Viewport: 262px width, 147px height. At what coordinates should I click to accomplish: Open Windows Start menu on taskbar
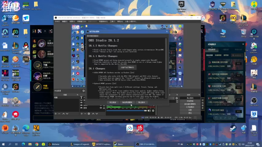click(x=3, y=144)
